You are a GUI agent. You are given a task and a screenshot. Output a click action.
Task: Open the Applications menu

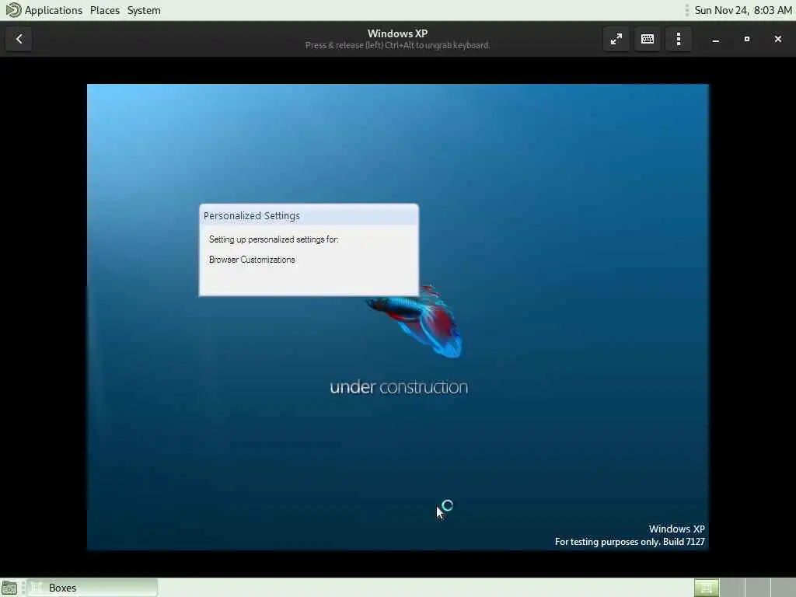coord(54,10)
